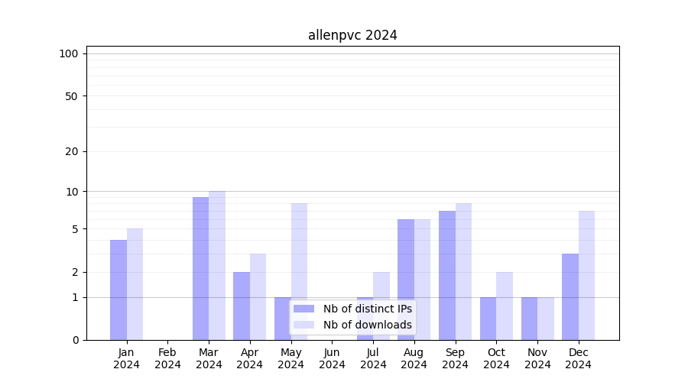Click the 'Jun 2024' x-axis label

332,358
